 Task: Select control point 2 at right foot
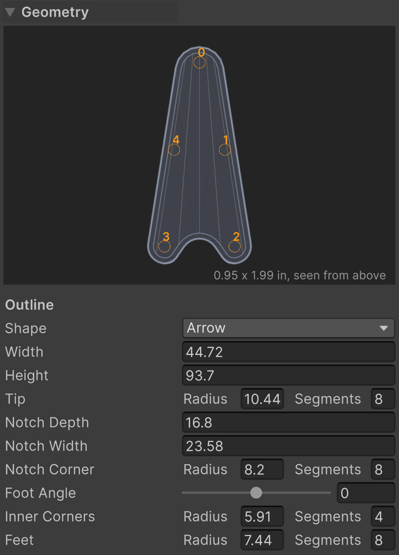coord(234,246)
